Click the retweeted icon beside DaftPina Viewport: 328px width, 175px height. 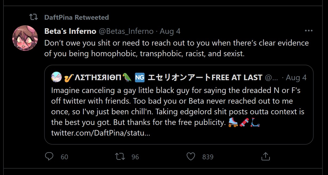pos(33,17)
